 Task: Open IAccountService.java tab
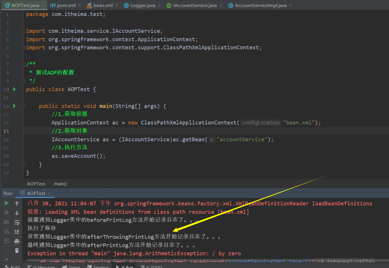pyautogui.click(x=195, y=5)
